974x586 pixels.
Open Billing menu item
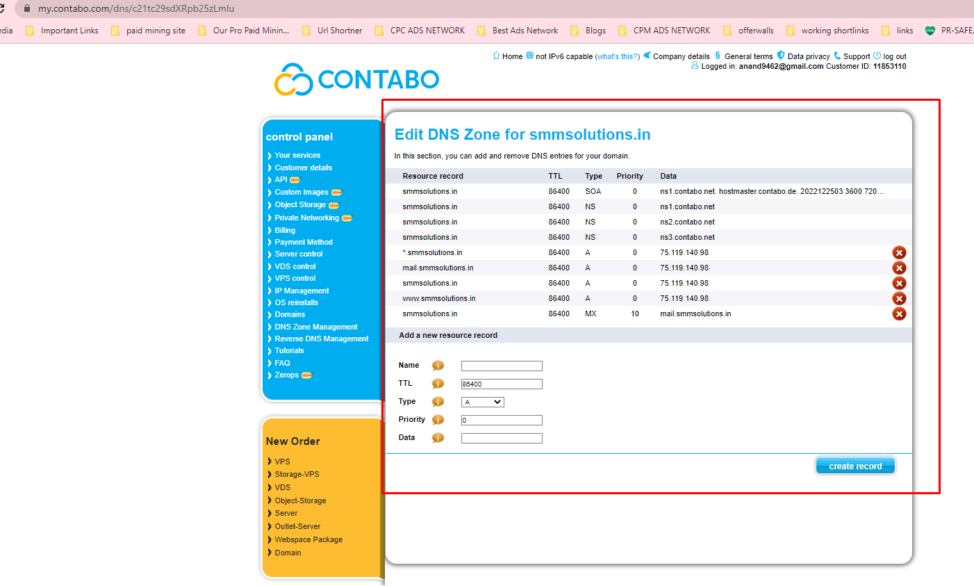285,230
